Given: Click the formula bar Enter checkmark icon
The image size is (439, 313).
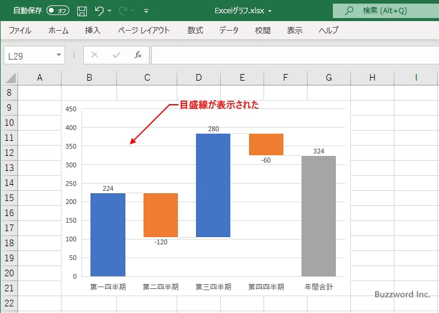Looking at the screenshot, I should click(116, 55).
